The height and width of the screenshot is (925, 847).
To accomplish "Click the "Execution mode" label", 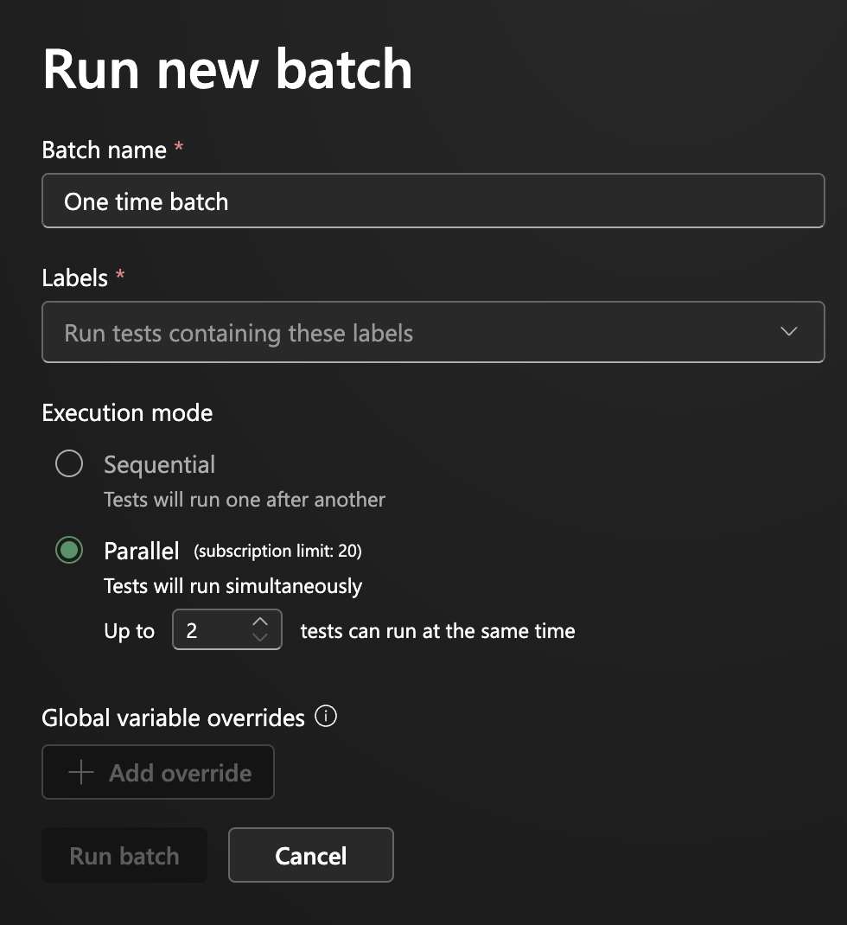I will pos(127,413).
